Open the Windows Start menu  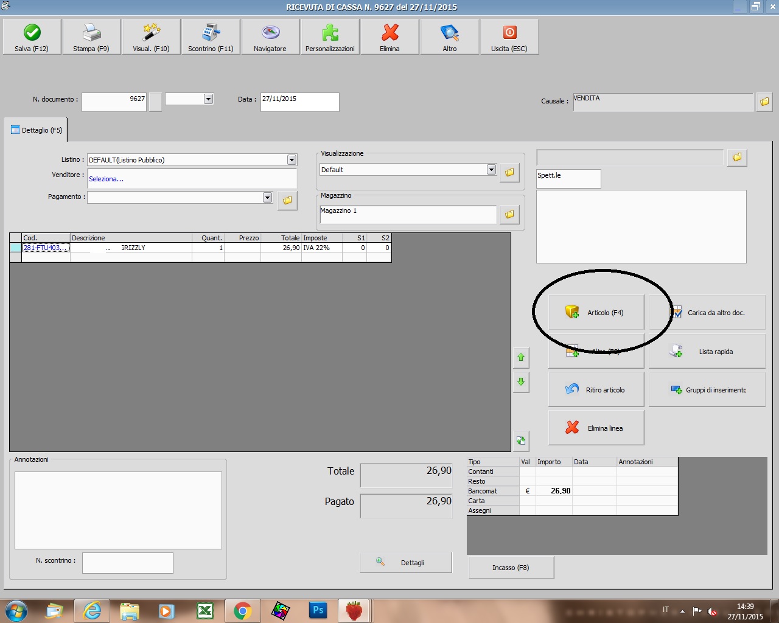click(16, 610)
